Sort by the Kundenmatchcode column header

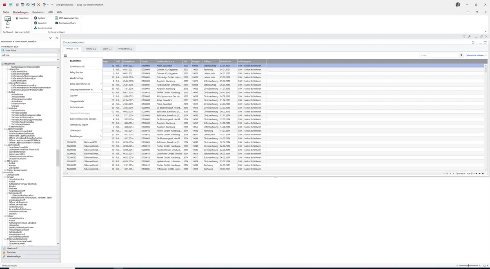point(169,61)
